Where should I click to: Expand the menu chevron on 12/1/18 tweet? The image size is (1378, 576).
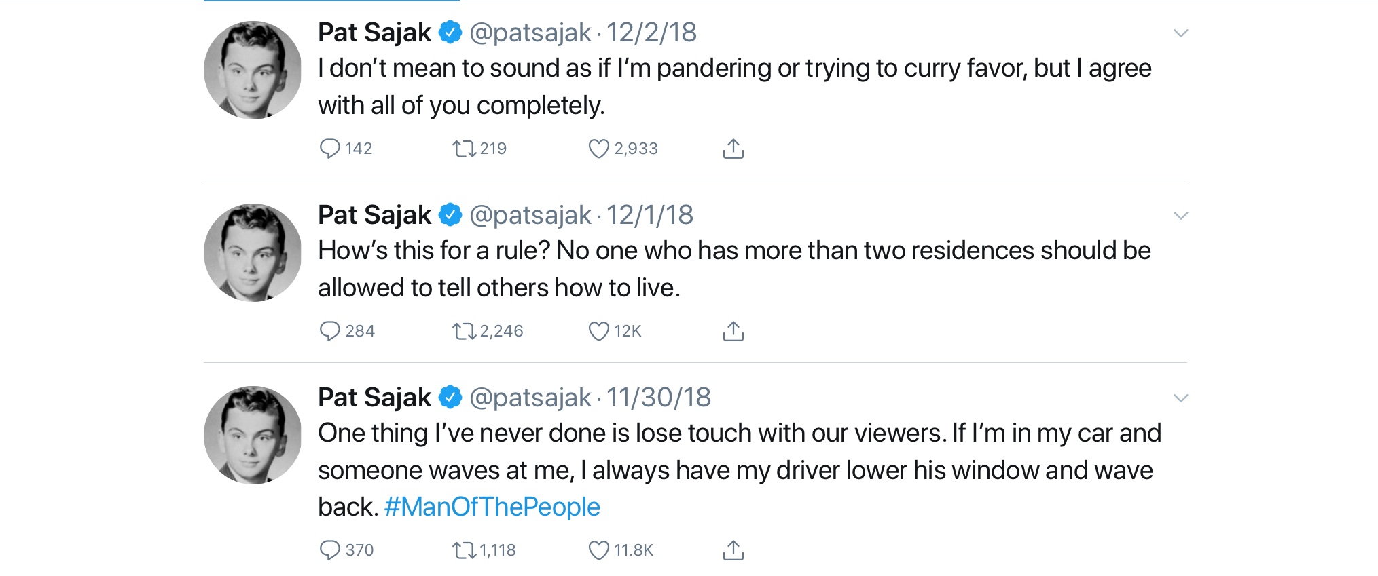pyautogui.click(x=1180, y=216)
